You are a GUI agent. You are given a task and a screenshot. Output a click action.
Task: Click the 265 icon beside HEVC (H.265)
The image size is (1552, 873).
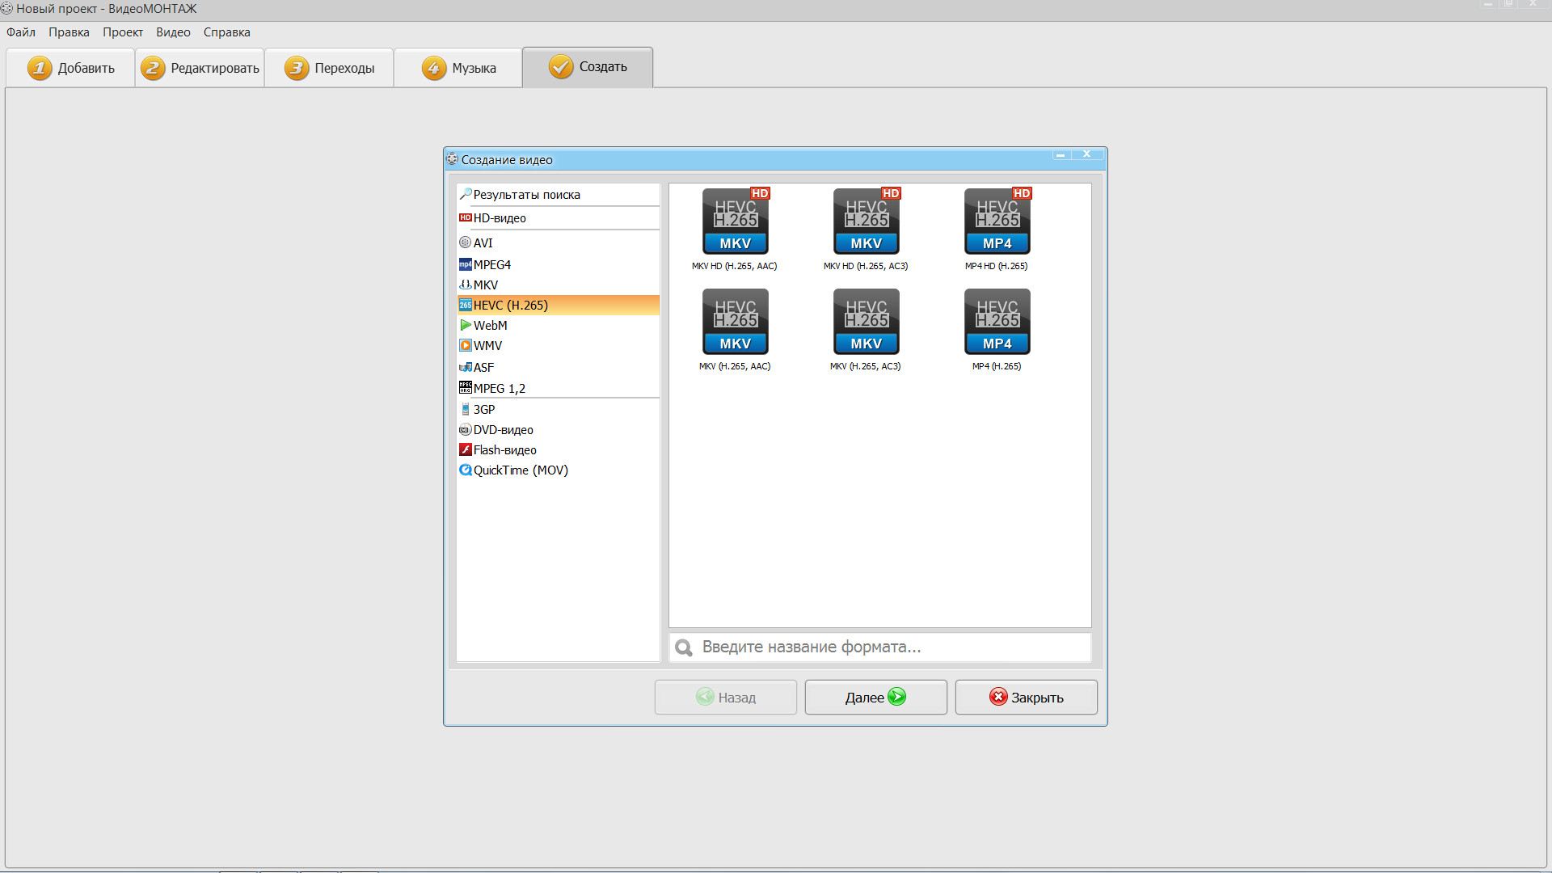coord(466,305)
